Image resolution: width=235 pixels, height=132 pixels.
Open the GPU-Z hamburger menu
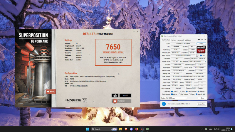[205, 40]
